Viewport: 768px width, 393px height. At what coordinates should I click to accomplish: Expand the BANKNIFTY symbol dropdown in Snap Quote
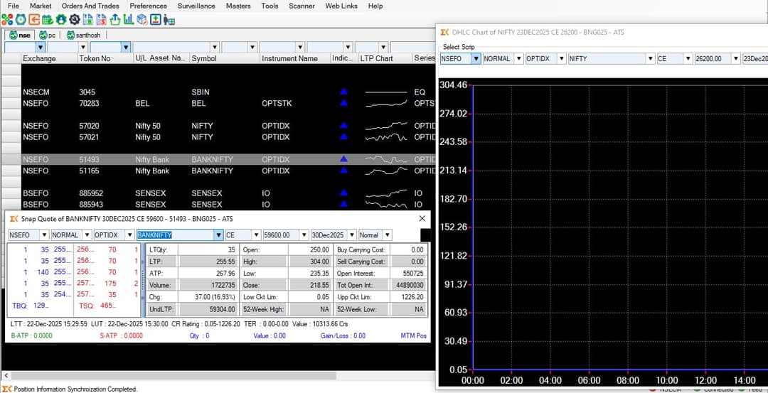[x=219, y=235]
